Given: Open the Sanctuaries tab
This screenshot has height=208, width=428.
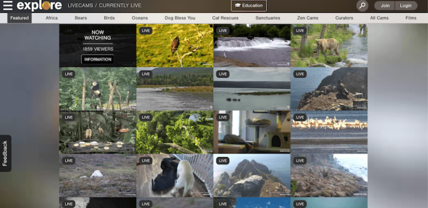Looking at the screenshot, I should [x=267, y=18].
